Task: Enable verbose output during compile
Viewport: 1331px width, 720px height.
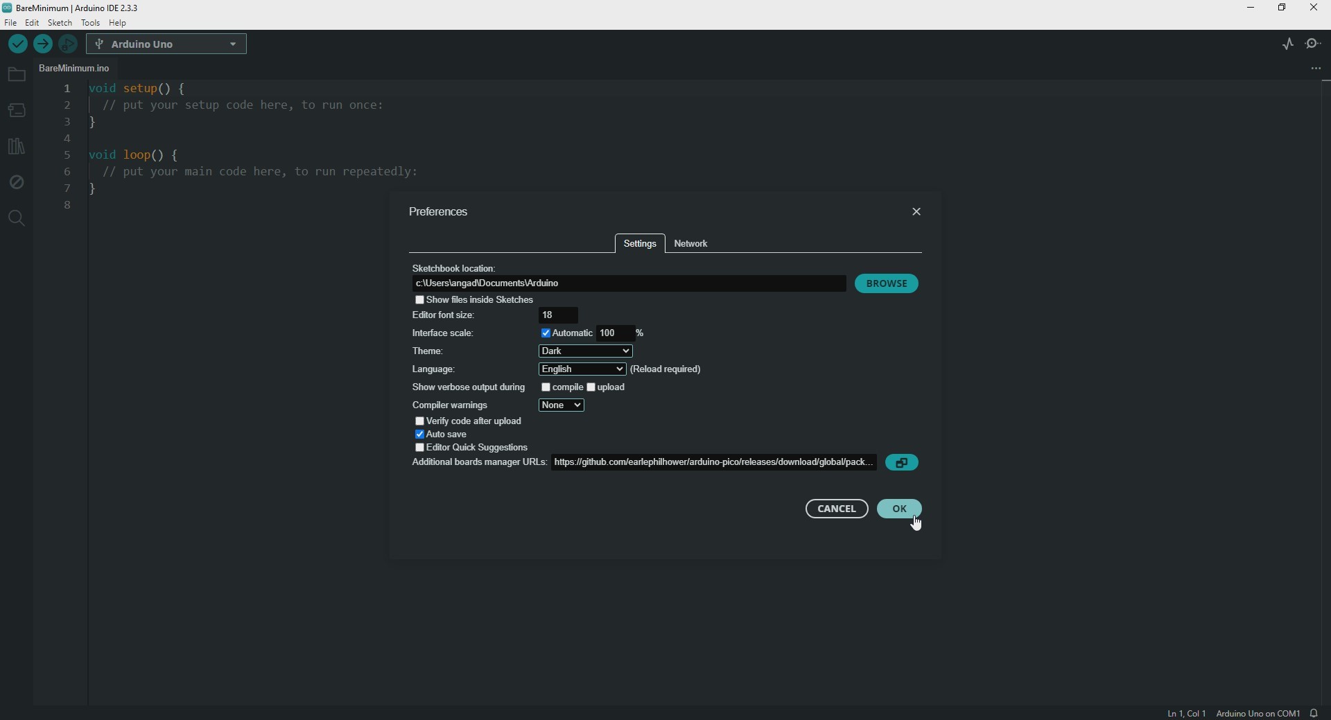Action: [x=546, y=387]
